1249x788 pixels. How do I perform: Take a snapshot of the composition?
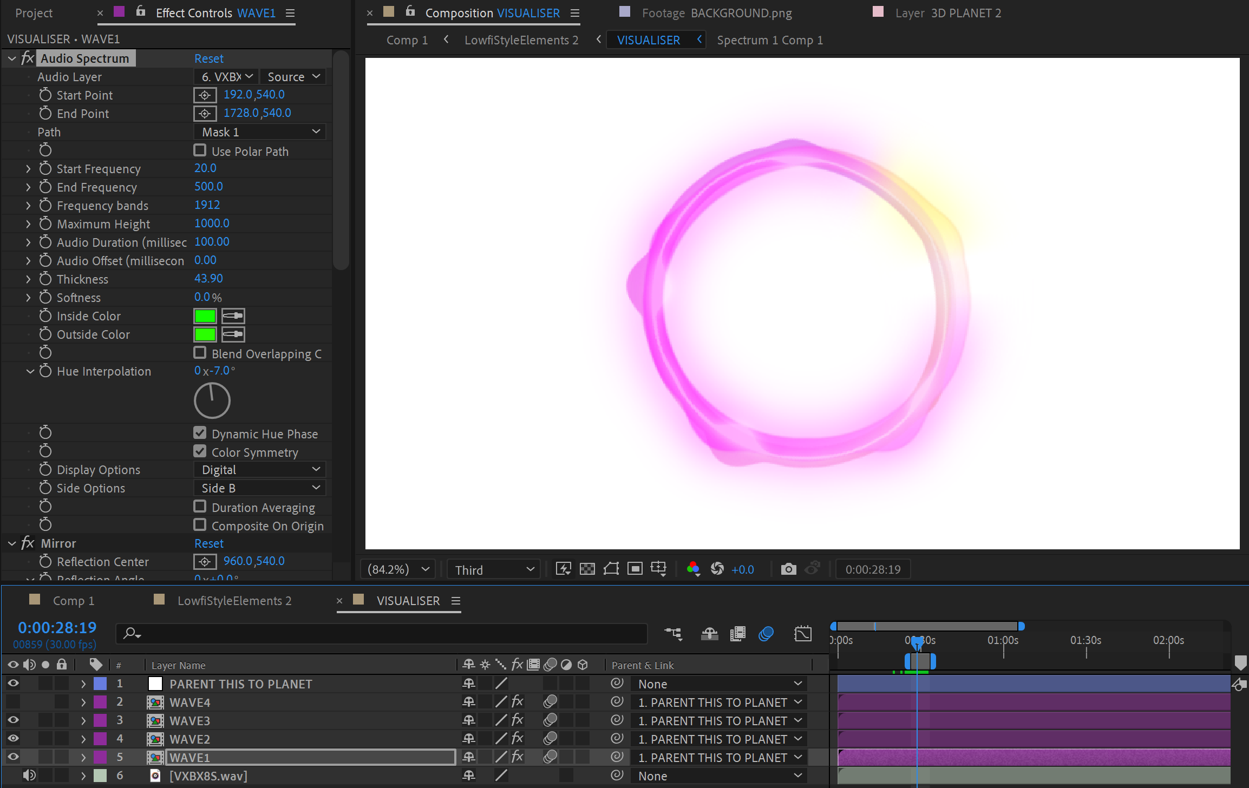coord(789,568)
